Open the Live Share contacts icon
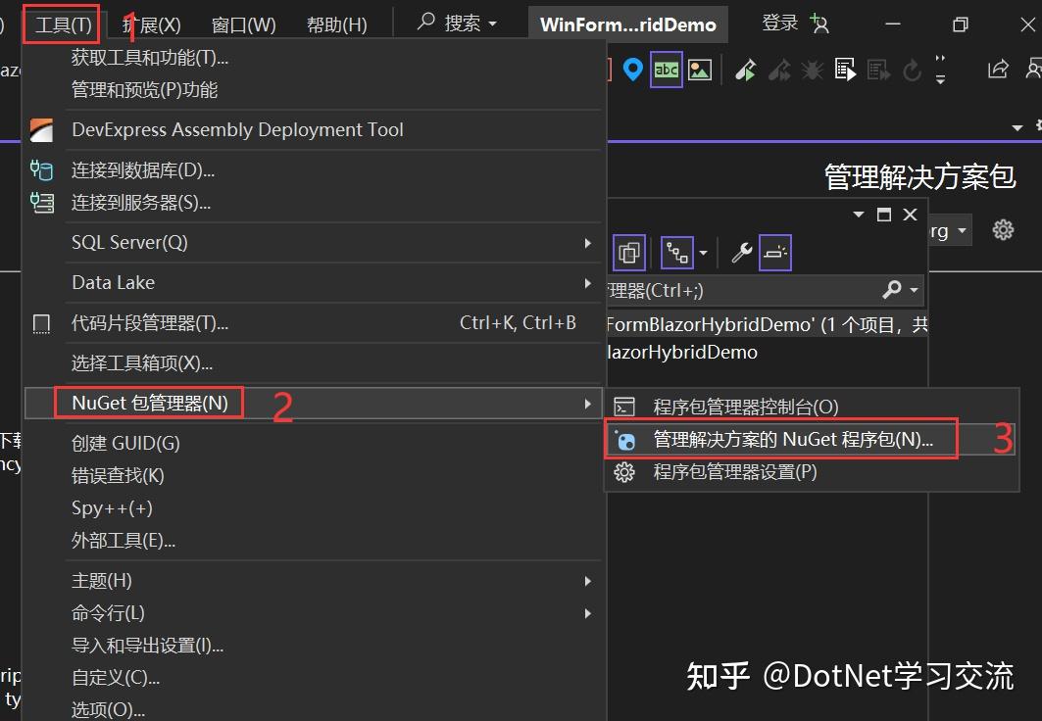The width and height of the screenshot is (1042, 721). [x=1034, y=69]
